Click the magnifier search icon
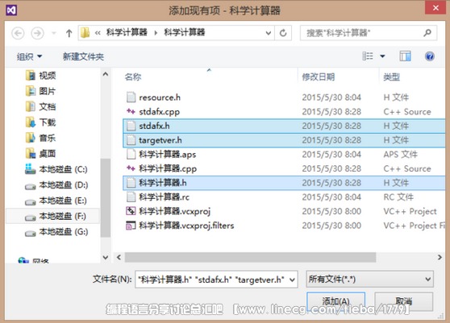The image size is (450, 323). [427, 33]
